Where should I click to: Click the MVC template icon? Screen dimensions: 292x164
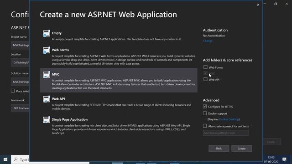[x=47, y=75]
